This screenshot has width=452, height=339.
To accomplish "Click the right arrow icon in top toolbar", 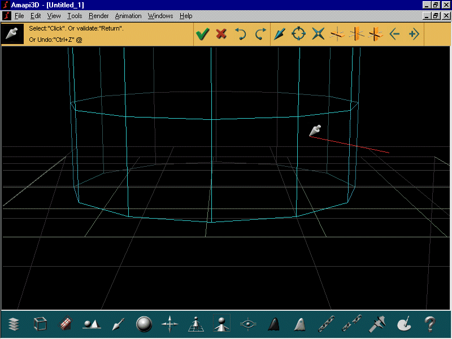I will [x=414, y=34].
